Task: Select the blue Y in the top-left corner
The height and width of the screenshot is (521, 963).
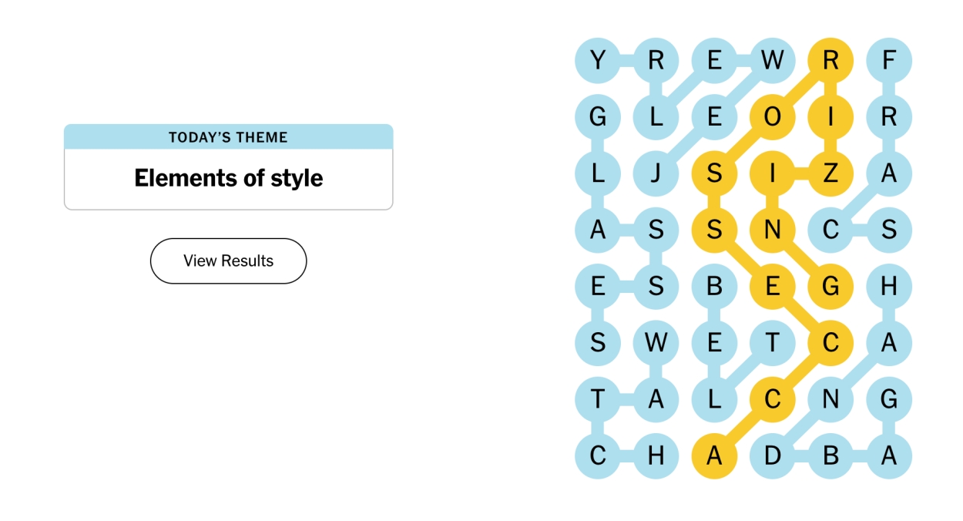Action: tap(597, 60)
